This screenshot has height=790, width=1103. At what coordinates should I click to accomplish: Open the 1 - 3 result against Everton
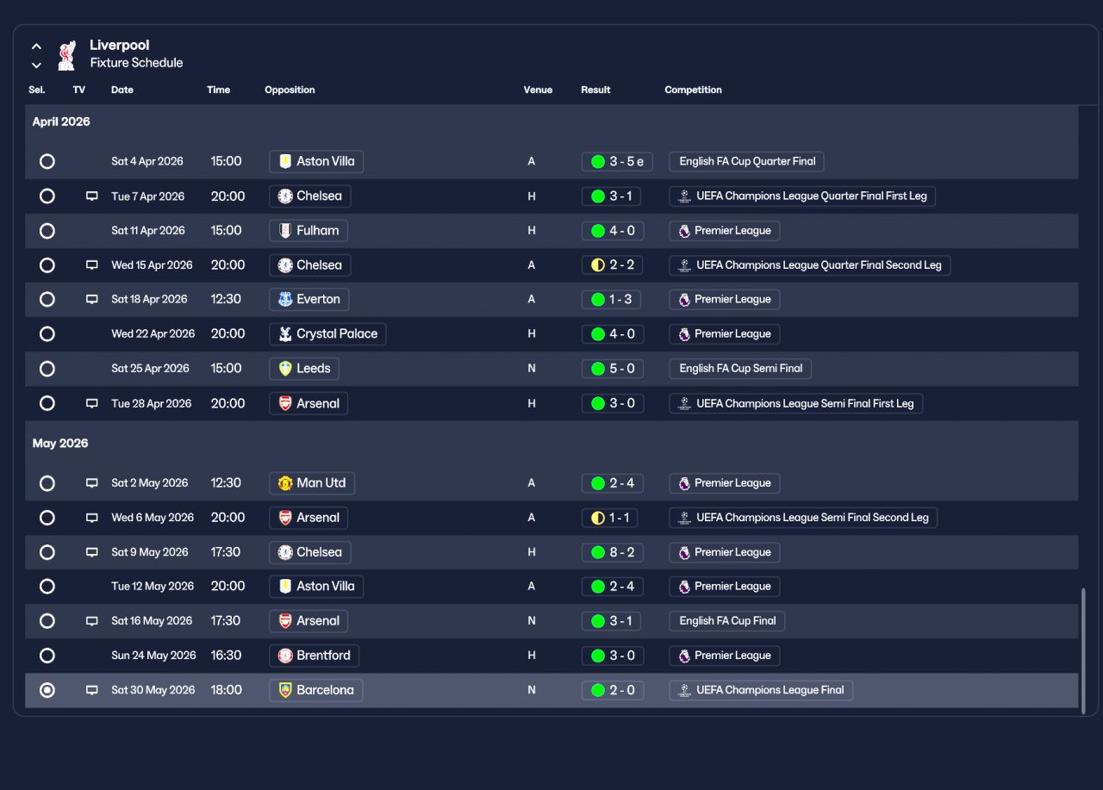coord(613,300)
